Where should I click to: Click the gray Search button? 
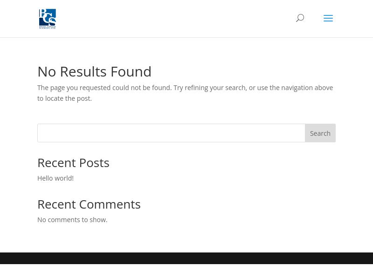tap(320, 133)
